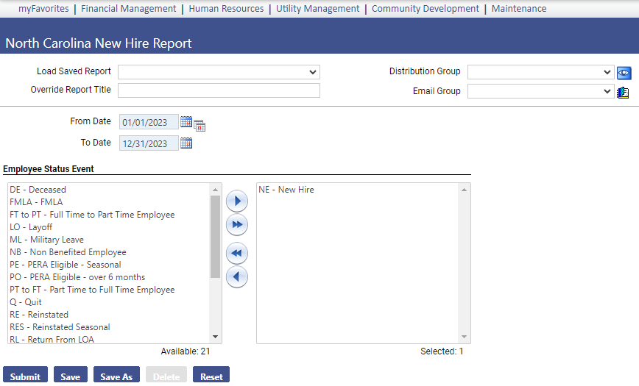
Task: Click the available list scroll down arrow
Action: click(x=215, y=337)
